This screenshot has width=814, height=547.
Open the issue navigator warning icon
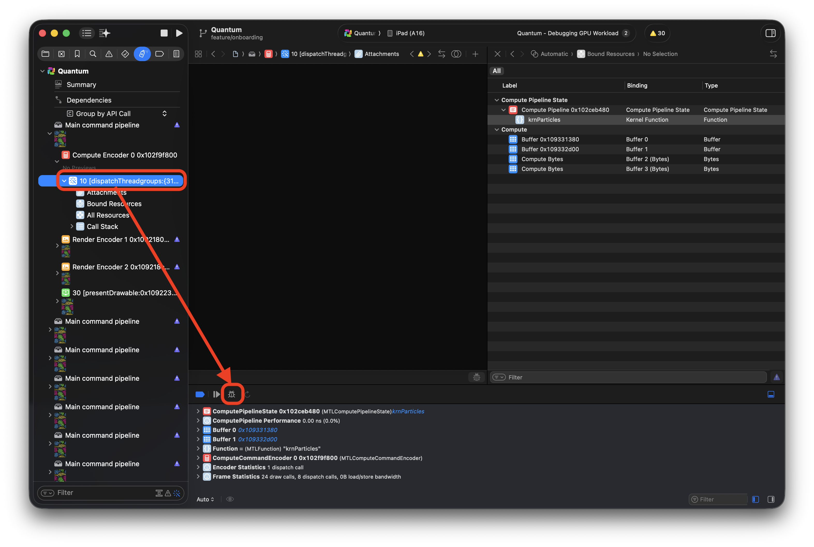click(109, 54)
